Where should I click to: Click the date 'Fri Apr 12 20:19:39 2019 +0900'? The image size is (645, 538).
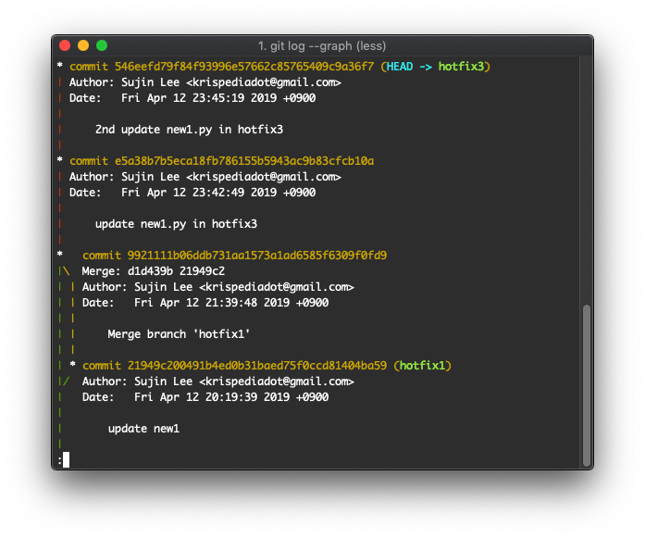point(231,397)
